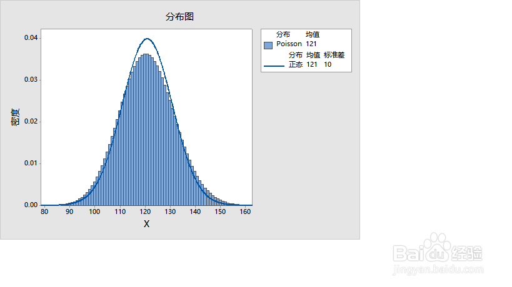
Task: Click the 80 X-axis tick label
Action: pos(44,212)
